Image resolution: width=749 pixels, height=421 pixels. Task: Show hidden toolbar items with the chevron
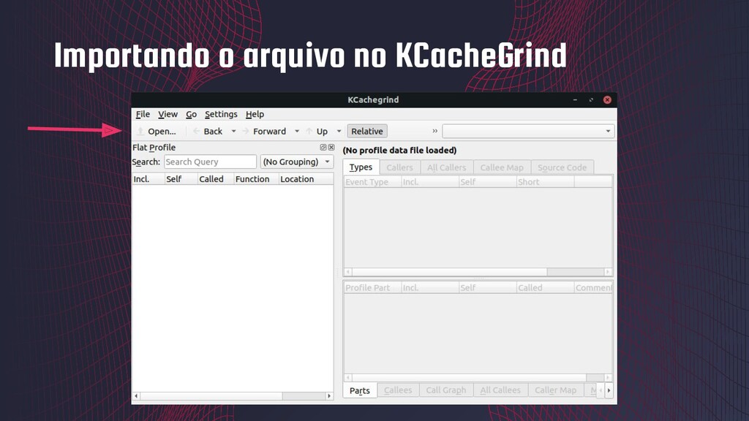[434, 131]
